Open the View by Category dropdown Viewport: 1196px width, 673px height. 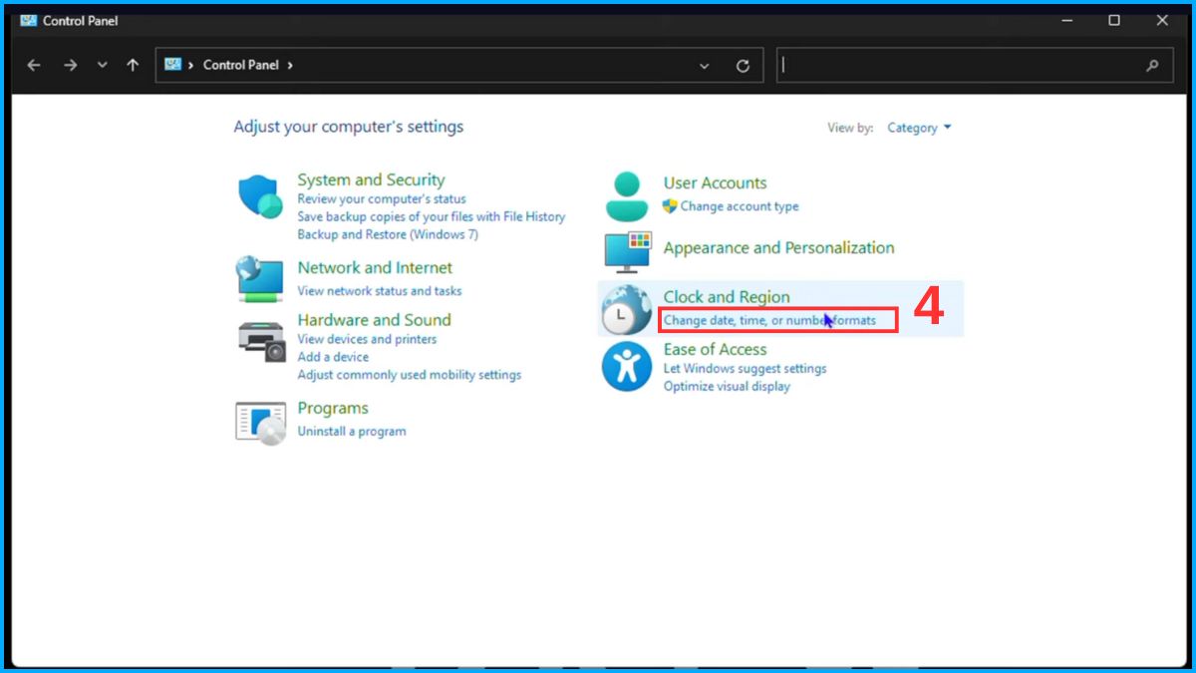pyautogui.click(x=919, y=128)
